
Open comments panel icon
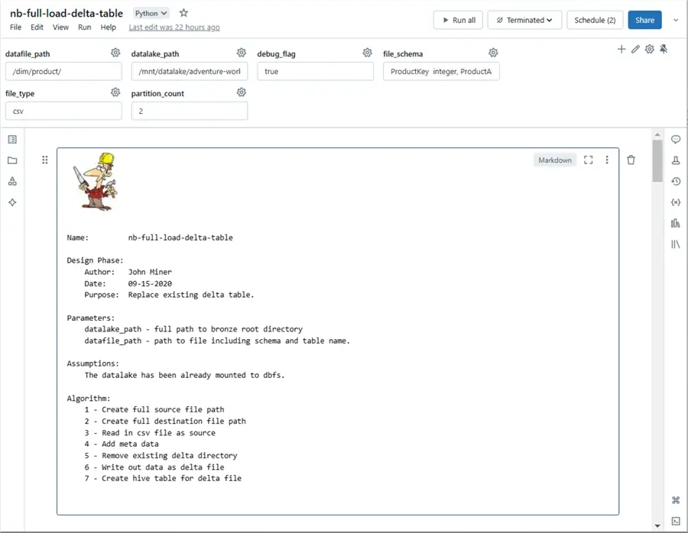pos(676,140)
